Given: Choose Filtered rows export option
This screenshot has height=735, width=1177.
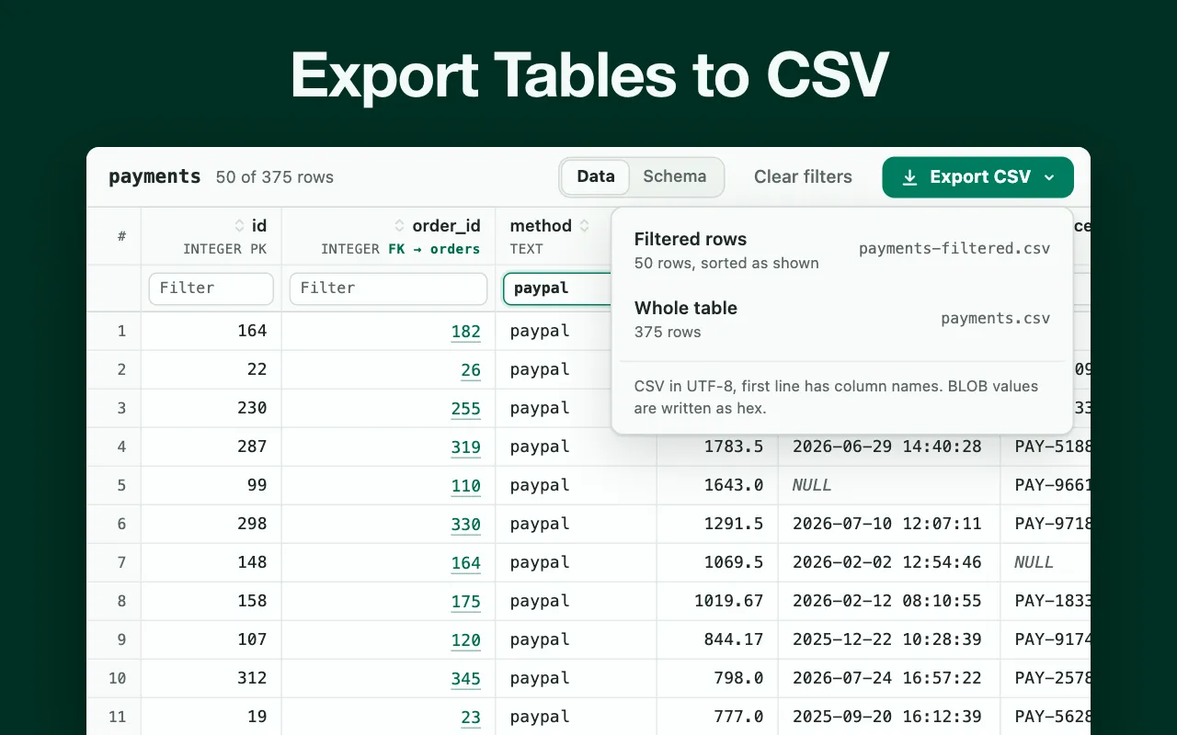Looking at the screenshot, I should [x=842, y=250].
